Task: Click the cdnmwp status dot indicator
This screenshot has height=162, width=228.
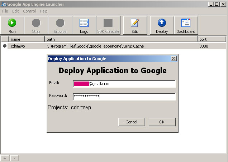Action: tap(5, 46)
